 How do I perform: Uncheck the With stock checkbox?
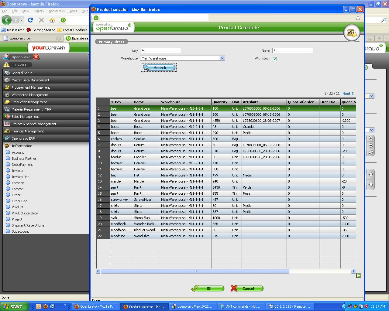tap(275, 59)
